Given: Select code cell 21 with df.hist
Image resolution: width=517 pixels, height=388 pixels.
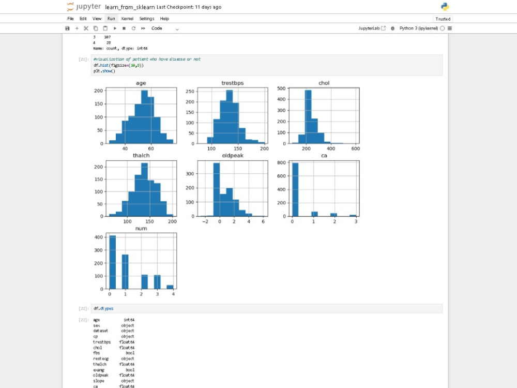Looking at the screenshot, I should pos(267,65).
